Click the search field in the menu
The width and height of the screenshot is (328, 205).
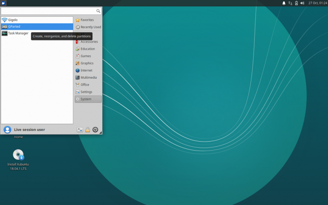[x=49, y=11]
